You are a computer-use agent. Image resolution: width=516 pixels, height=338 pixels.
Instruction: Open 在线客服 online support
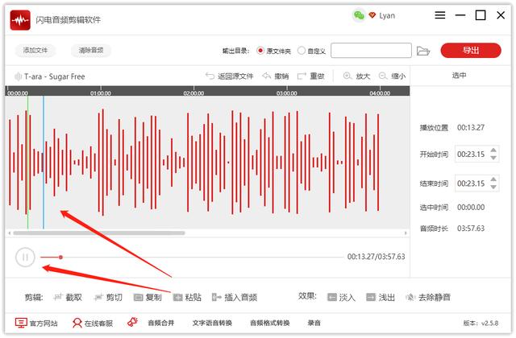[x=93, y=324]
